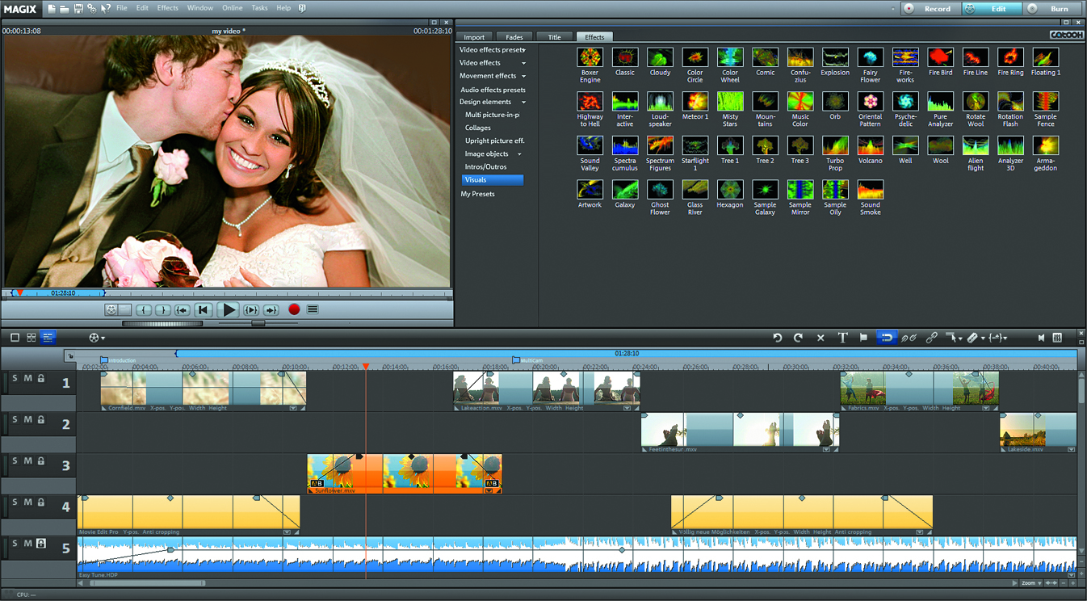Click the preview zoom slider handle
The image size is (1087, 601).
[258, 323]
